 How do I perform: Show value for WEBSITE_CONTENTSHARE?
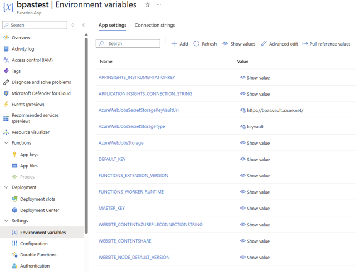pos(255,241)
